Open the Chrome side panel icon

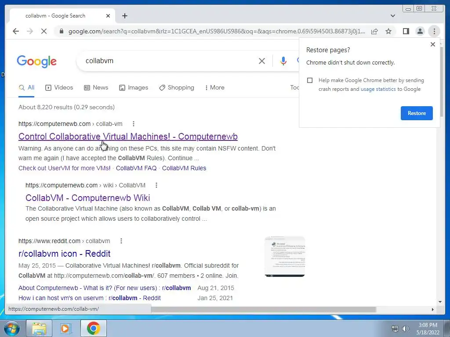tap(406, 31)
